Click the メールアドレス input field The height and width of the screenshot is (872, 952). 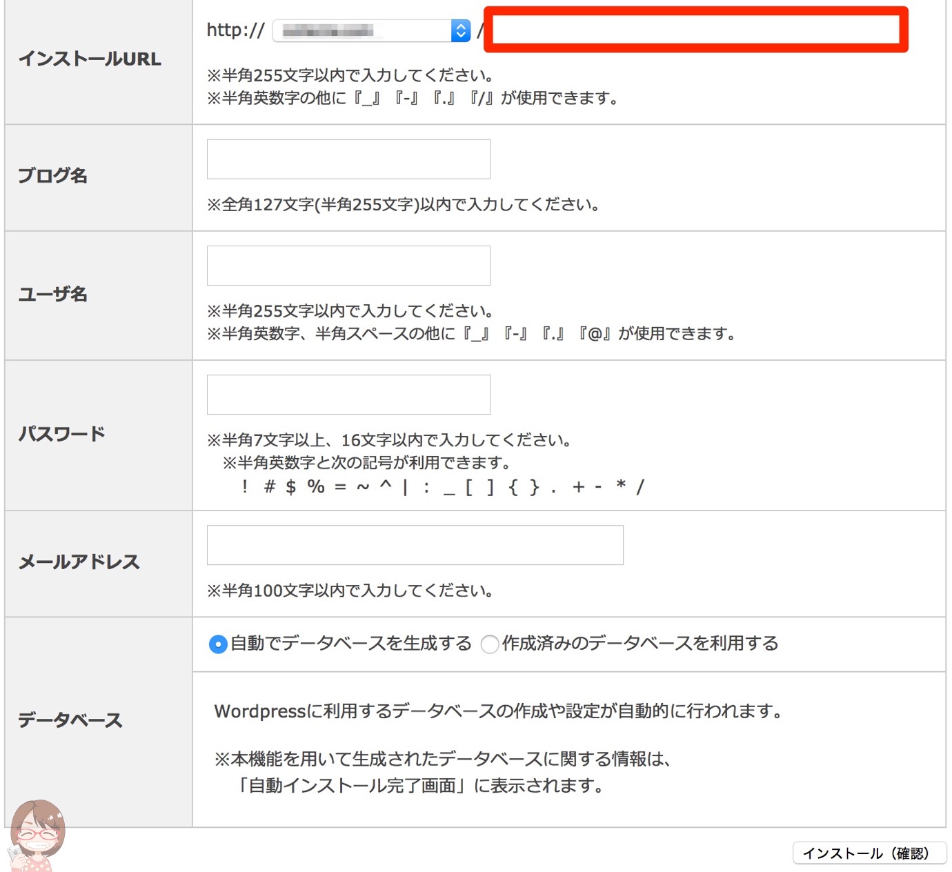[x=415, y=545]
